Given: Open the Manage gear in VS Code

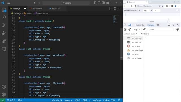Looking at the screenshot, I should click(4, 94).
